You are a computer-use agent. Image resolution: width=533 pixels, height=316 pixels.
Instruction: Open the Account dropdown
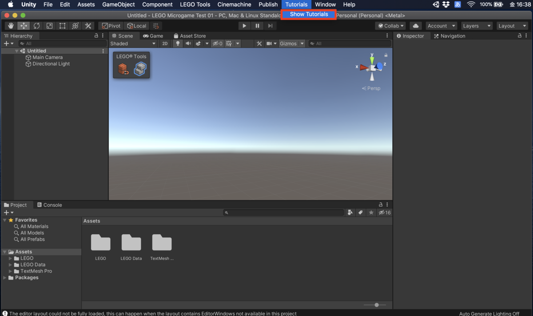click(441, 26)
